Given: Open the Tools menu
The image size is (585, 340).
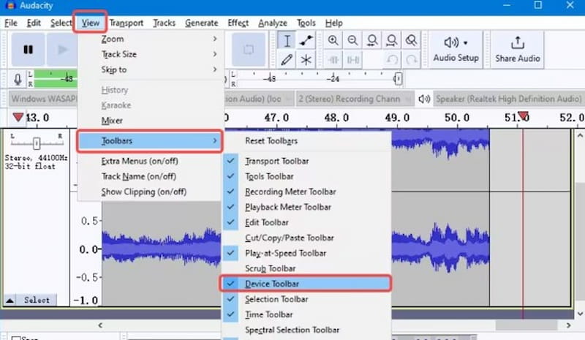Looking at the screenshot, I should [306, 23].
